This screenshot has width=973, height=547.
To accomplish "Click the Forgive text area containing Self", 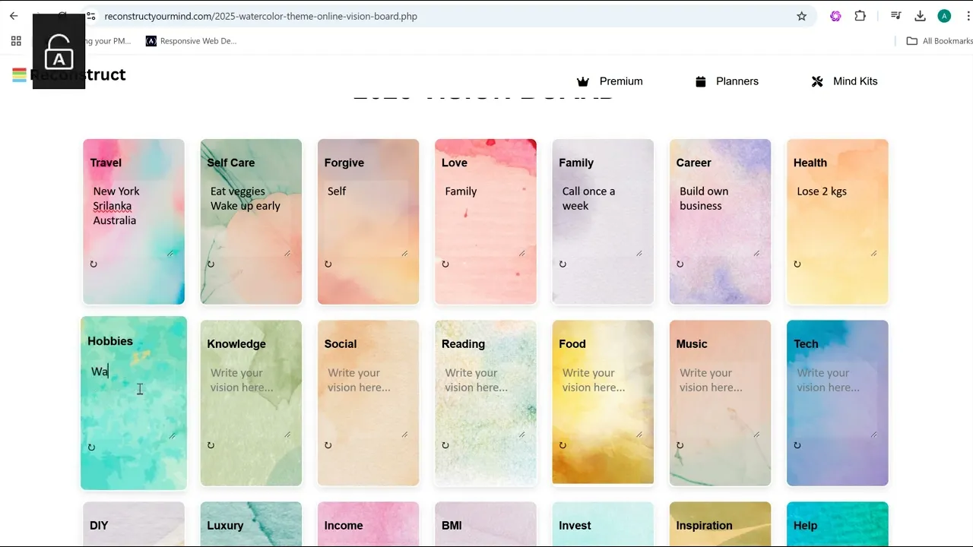I will 368,220.
